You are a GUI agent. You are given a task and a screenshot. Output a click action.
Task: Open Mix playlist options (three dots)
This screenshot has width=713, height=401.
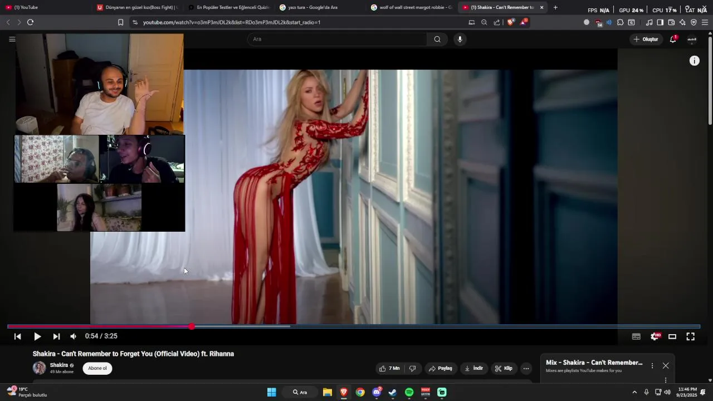pyautogui.click(x=652, y=366)
